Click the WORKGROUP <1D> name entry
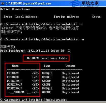The height and width of the screenshot is (103, 106). click(23, 89)
